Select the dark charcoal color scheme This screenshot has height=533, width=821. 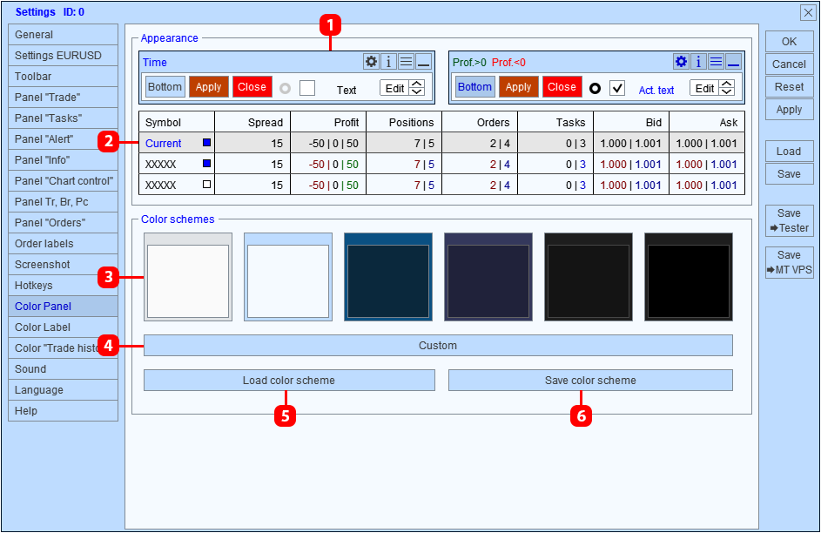click(x=589, y=277)
